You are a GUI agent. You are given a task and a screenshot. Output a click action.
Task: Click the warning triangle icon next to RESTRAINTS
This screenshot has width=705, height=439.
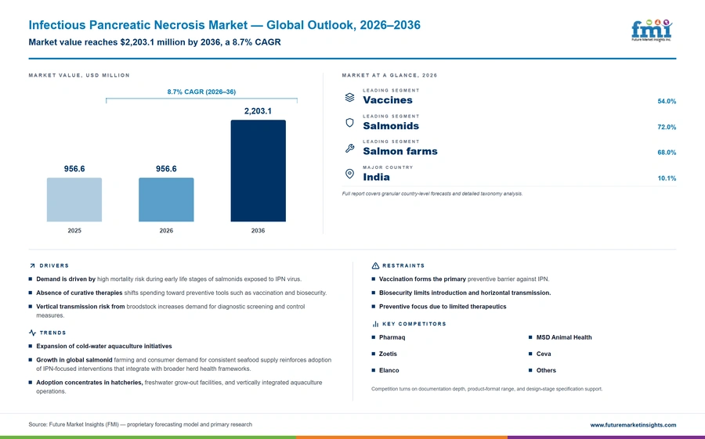click(375, 265)
